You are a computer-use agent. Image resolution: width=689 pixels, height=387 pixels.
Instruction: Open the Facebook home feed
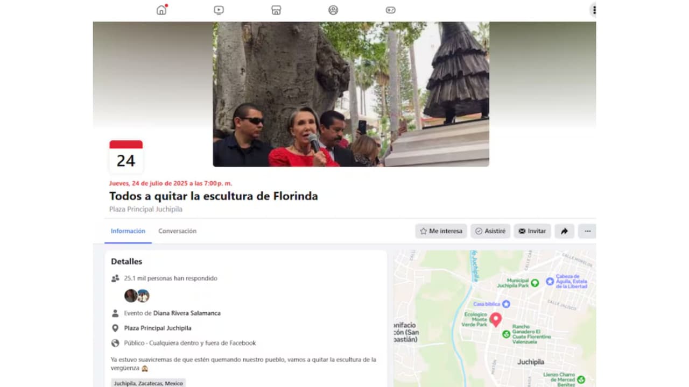click(x=161, y=10)
